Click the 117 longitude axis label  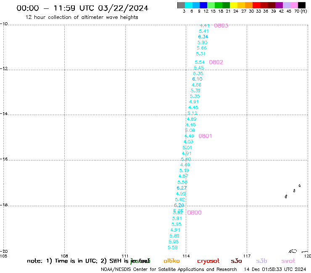(247, 256)
